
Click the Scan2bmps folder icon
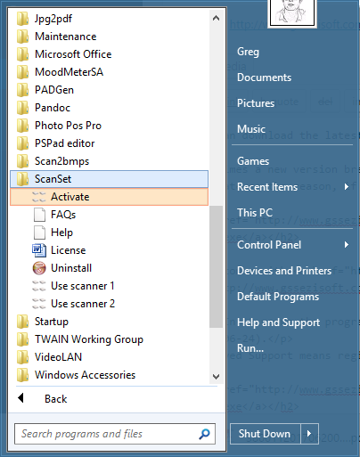[x=23, y=161]
